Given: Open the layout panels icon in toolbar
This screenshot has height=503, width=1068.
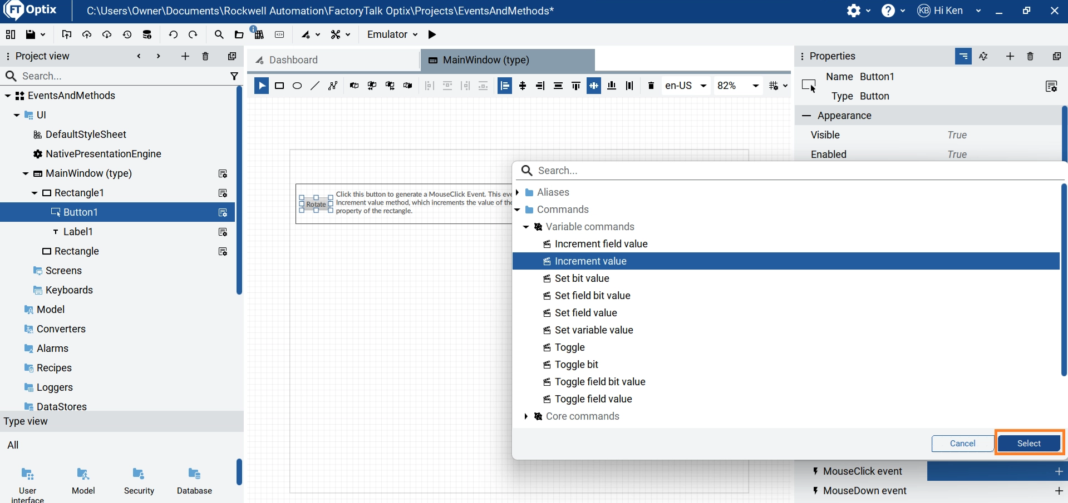Looking at the screenshot, I should coord(11,34).
